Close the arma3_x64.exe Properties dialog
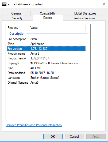This screenshot has width=108, height=142. coord(104,4)
